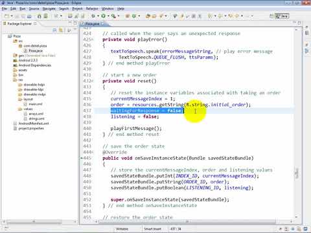Select the Package Explorer tab
The height and width of the screenshot is (233, 311).
click(x=19, y=23)
